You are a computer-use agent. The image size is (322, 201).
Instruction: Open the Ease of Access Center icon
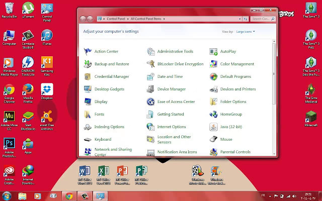coord(151,102)
